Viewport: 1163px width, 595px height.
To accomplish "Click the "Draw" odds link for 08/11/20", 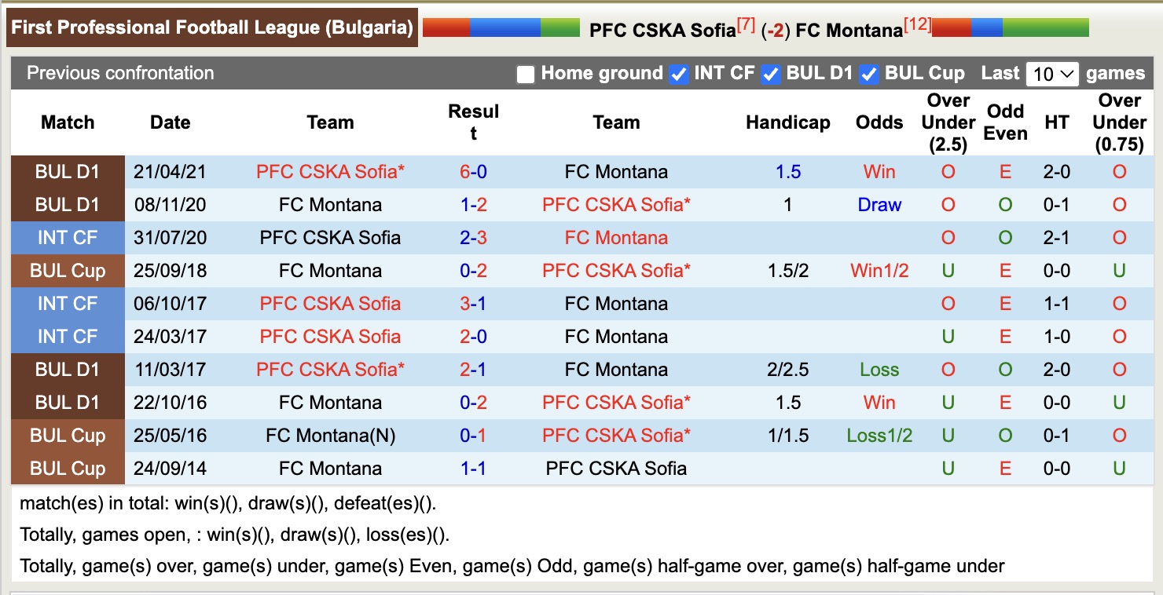I will (879, 204).
